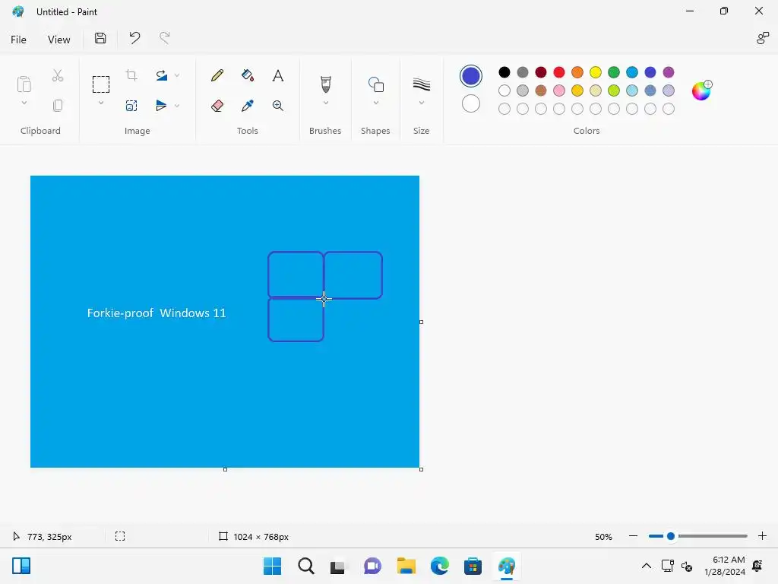Click the Redo arrow

pyautogui.click(x=164, y=38)
